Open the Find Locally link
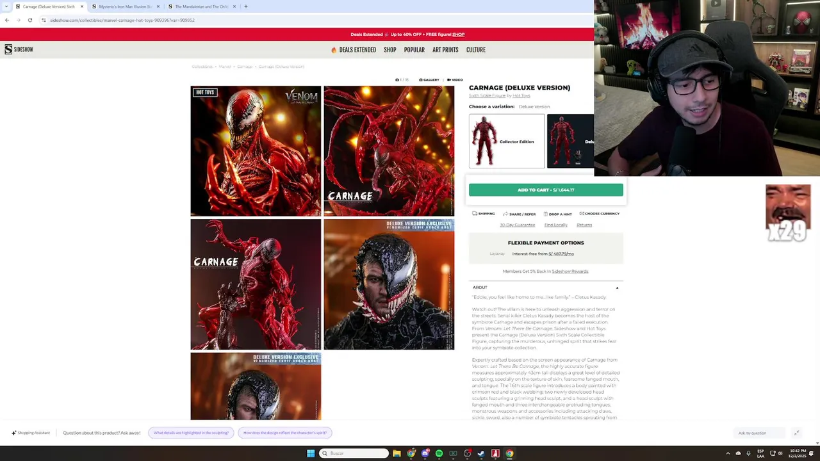Viewport: 820px width, 461px height. (x=555, y=225)
